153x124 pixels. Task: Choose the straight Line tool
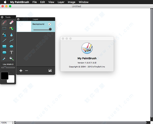click(4, 41)
